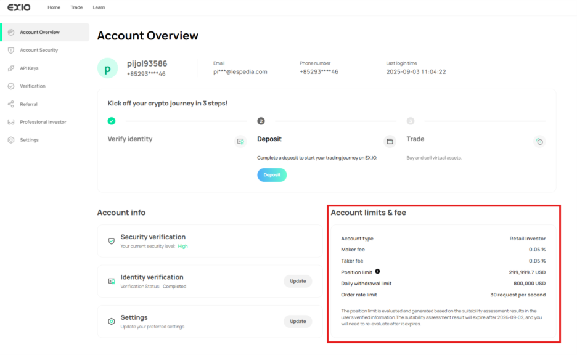The height and width of the screenshot is (355, 577).
Task: Click the Professional Investor glasses icon
Action: (x=11, y=122)
